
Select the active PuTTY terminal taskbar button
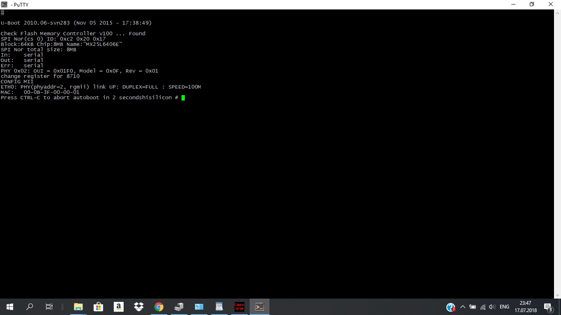click(x=260, y=307)
